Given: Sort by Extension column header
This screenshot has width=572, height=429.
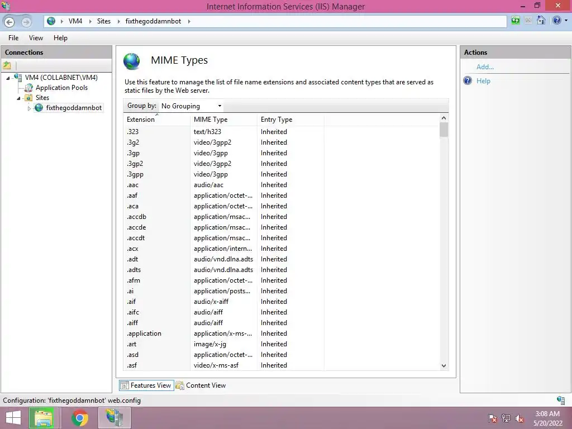Looking at the screenshot, I should click(157, 120).
